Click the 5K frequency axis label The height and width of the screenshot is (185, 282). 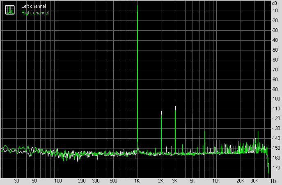tap(192, 180)
